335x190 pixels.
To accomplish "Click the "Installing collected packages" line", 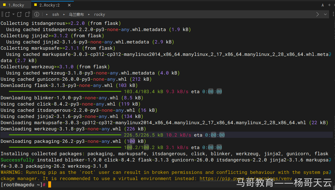I will pyautogui.click(x=164, y=154).
